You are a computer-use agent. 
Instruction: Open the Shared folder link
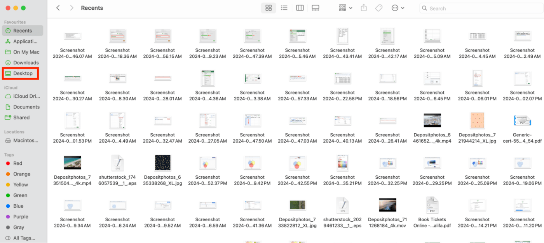(x=21, y=117)
